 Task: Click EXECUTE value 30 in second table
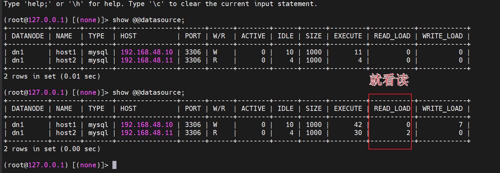tap(358, 133)
